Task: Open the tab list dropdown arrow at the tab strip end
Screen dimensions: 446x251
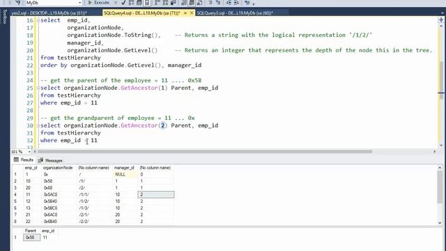Action: pyautogui.click(x=443, y=13)
